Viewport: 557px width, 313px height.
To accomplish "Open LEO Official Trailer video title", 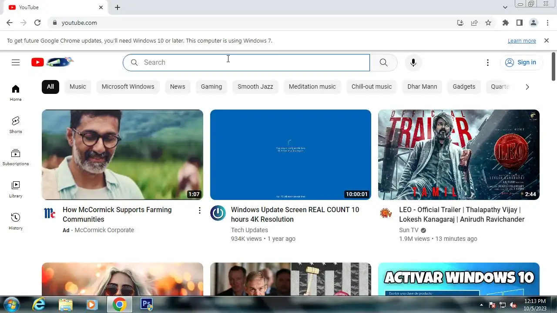I will coord(462,214).
